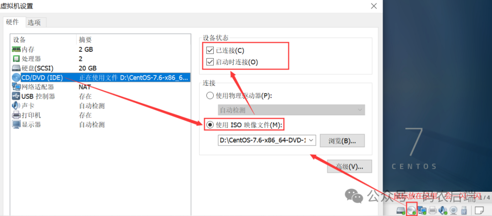Expand the ISO file path dropdown arrow

point(311,141)
